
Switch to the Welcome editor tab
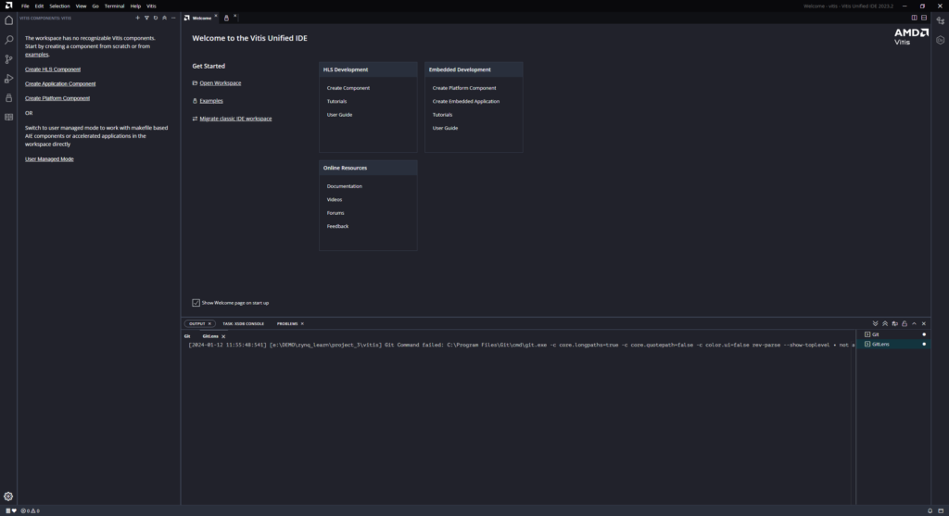pos(198,19)
